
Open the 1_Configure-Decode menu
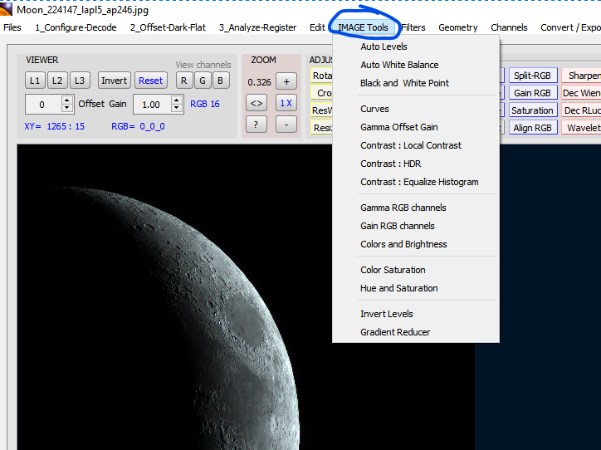[76, 27]
